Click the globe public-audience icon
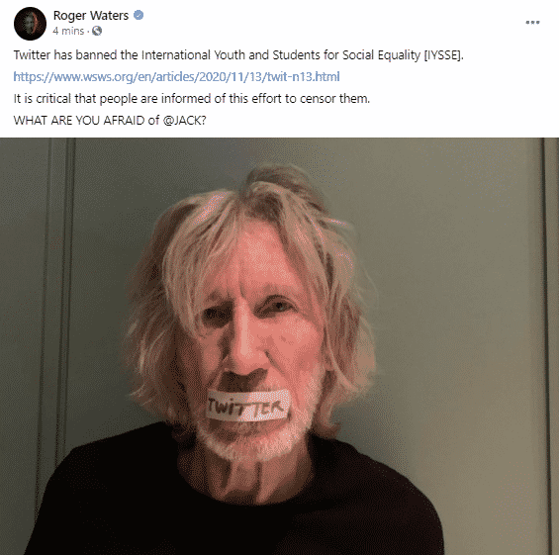Screen dimensions: 559x555 click(97, 31)
